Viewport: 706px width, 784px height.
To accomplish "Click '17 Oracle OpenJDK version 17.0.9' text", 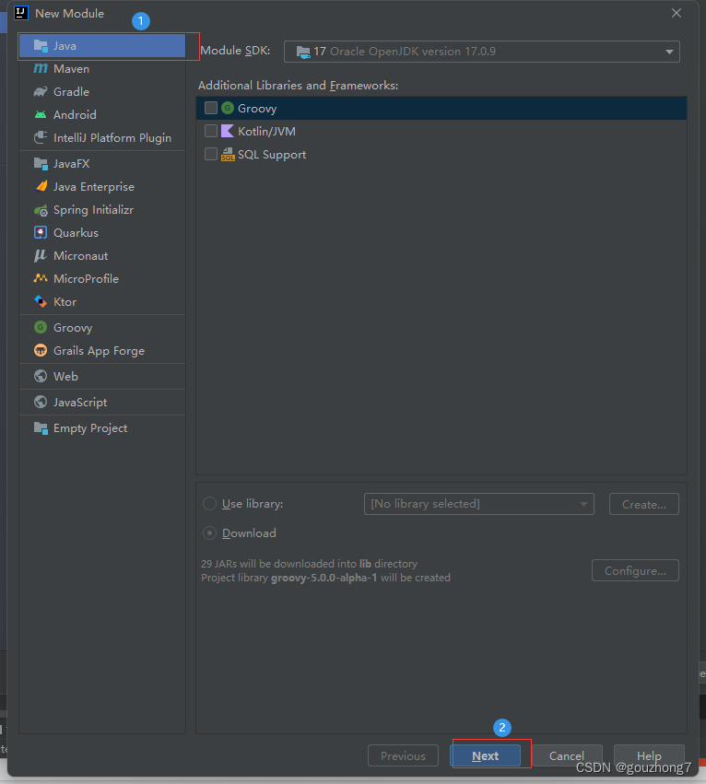I will (x=405, y=52).
